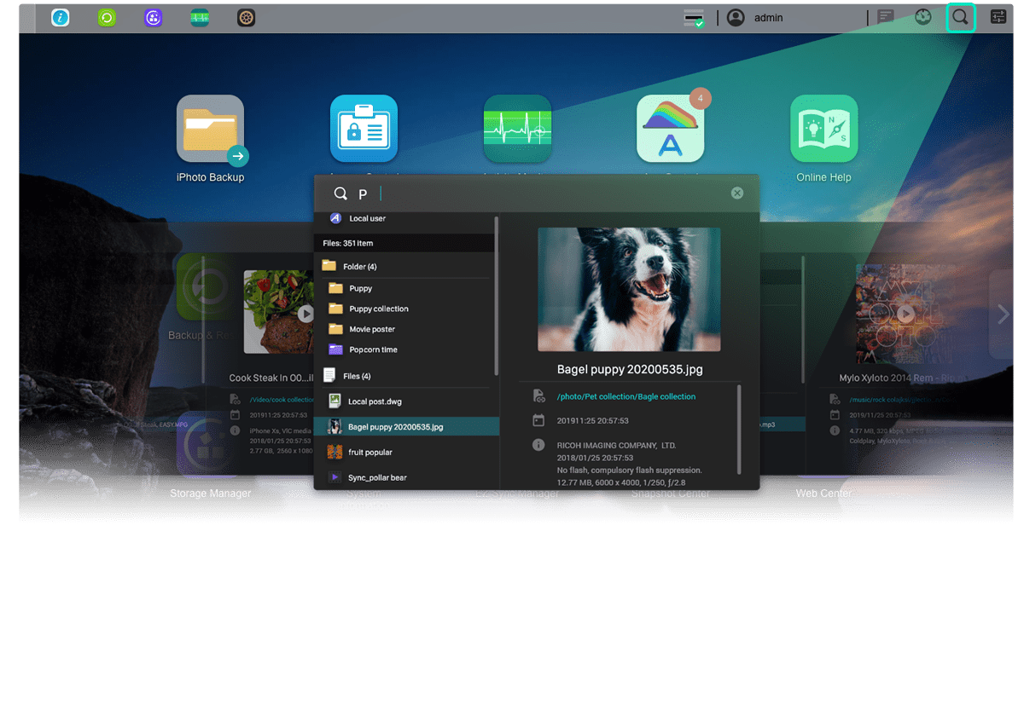Launch the Activity Monitor heartbeat app

click(x=517, y=129)
